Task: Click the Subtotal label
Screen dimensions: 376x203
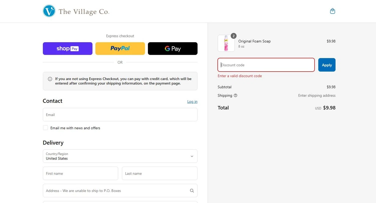Action: [225, 87]
